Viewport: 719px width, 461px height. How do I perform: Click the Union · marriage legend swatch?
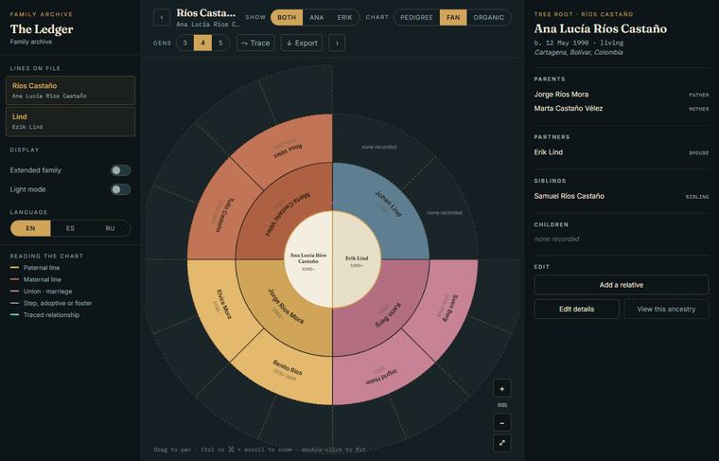(15, 292)
